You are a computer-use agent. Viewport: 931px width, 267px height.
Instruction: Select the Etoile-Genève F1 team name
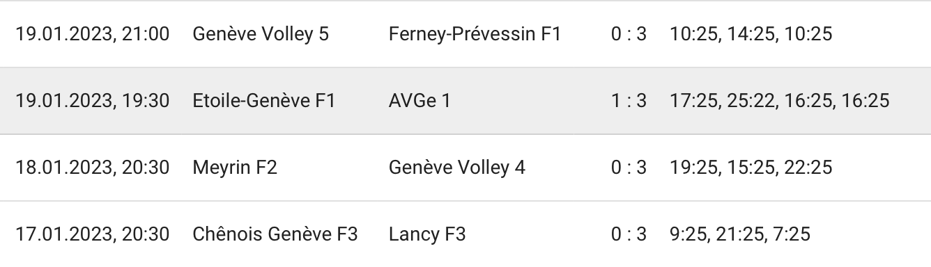[x=264, y=101]
